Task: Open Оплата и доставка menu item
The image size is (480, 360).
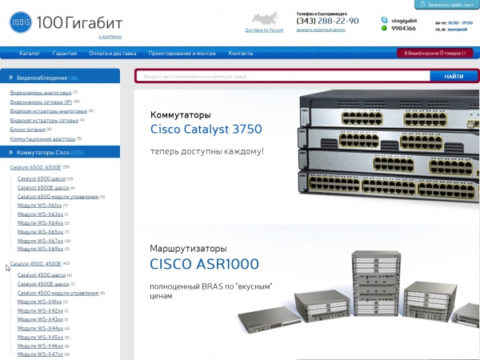Action: click(113, 53)
